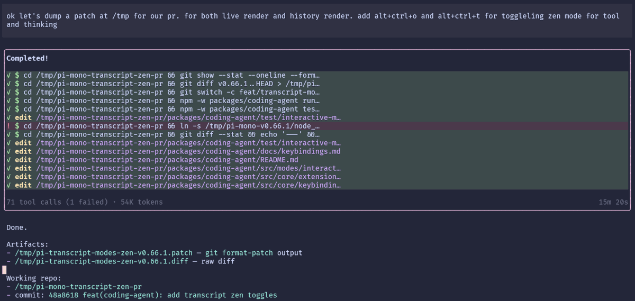Select the 'git diff v0.66.1..HEAD' command row
The width and height of the screenshot is (635, 301).
pyautogui.click(x=317, y=84)
